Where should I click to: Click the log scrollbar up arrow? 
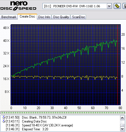(x=122, y=118)
